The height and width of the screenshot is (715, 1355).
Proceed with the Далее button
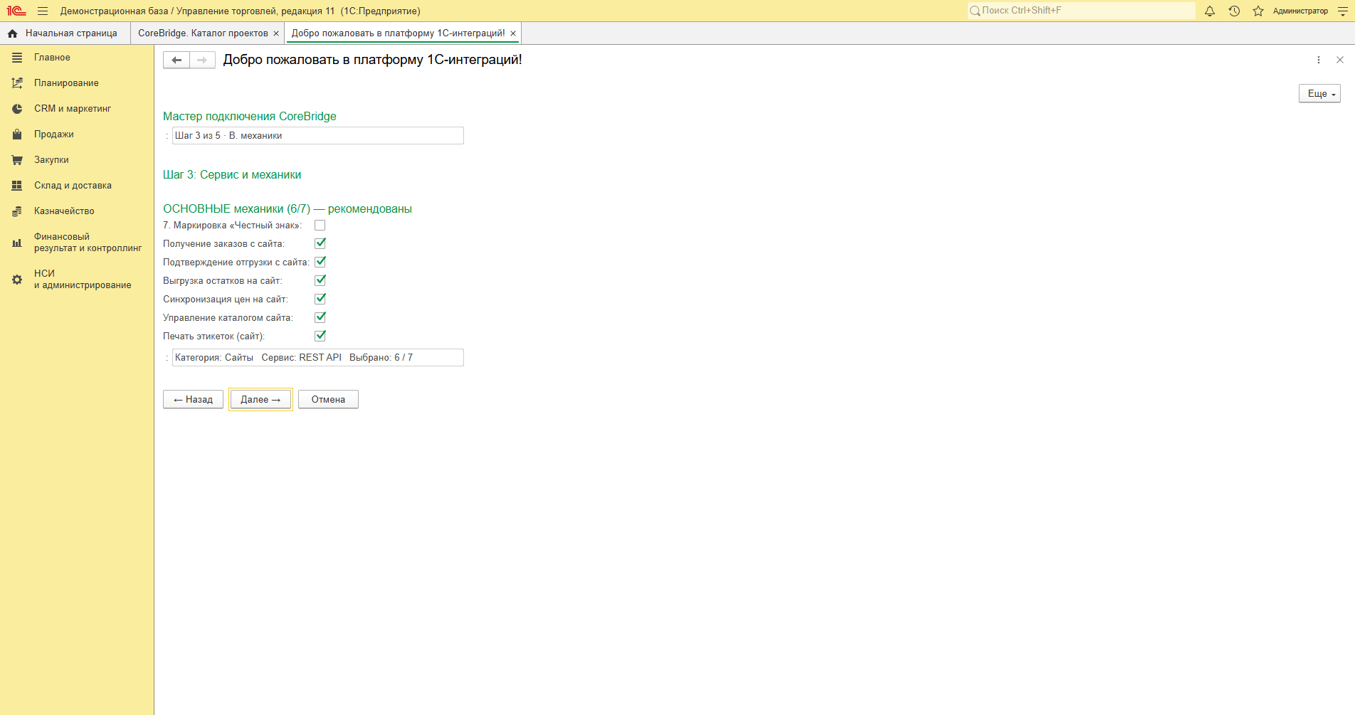(260, 400)
